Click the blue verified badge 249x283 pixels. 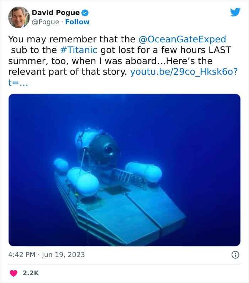point(85,13)
